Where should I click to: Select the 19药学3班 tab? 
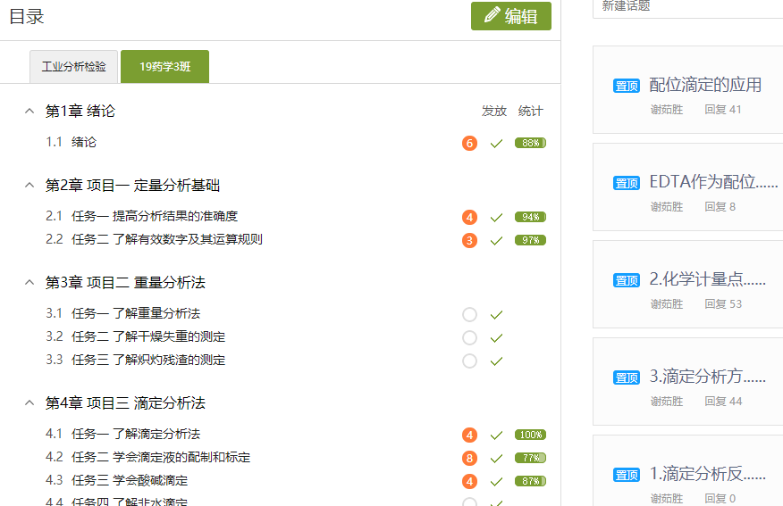click(164, 67)
